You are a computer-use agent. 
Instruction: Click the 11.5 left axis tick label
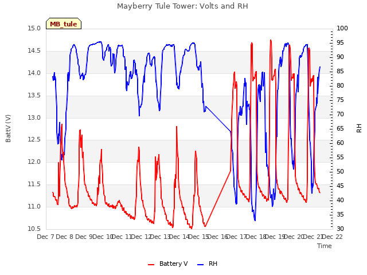click(34, 184)
